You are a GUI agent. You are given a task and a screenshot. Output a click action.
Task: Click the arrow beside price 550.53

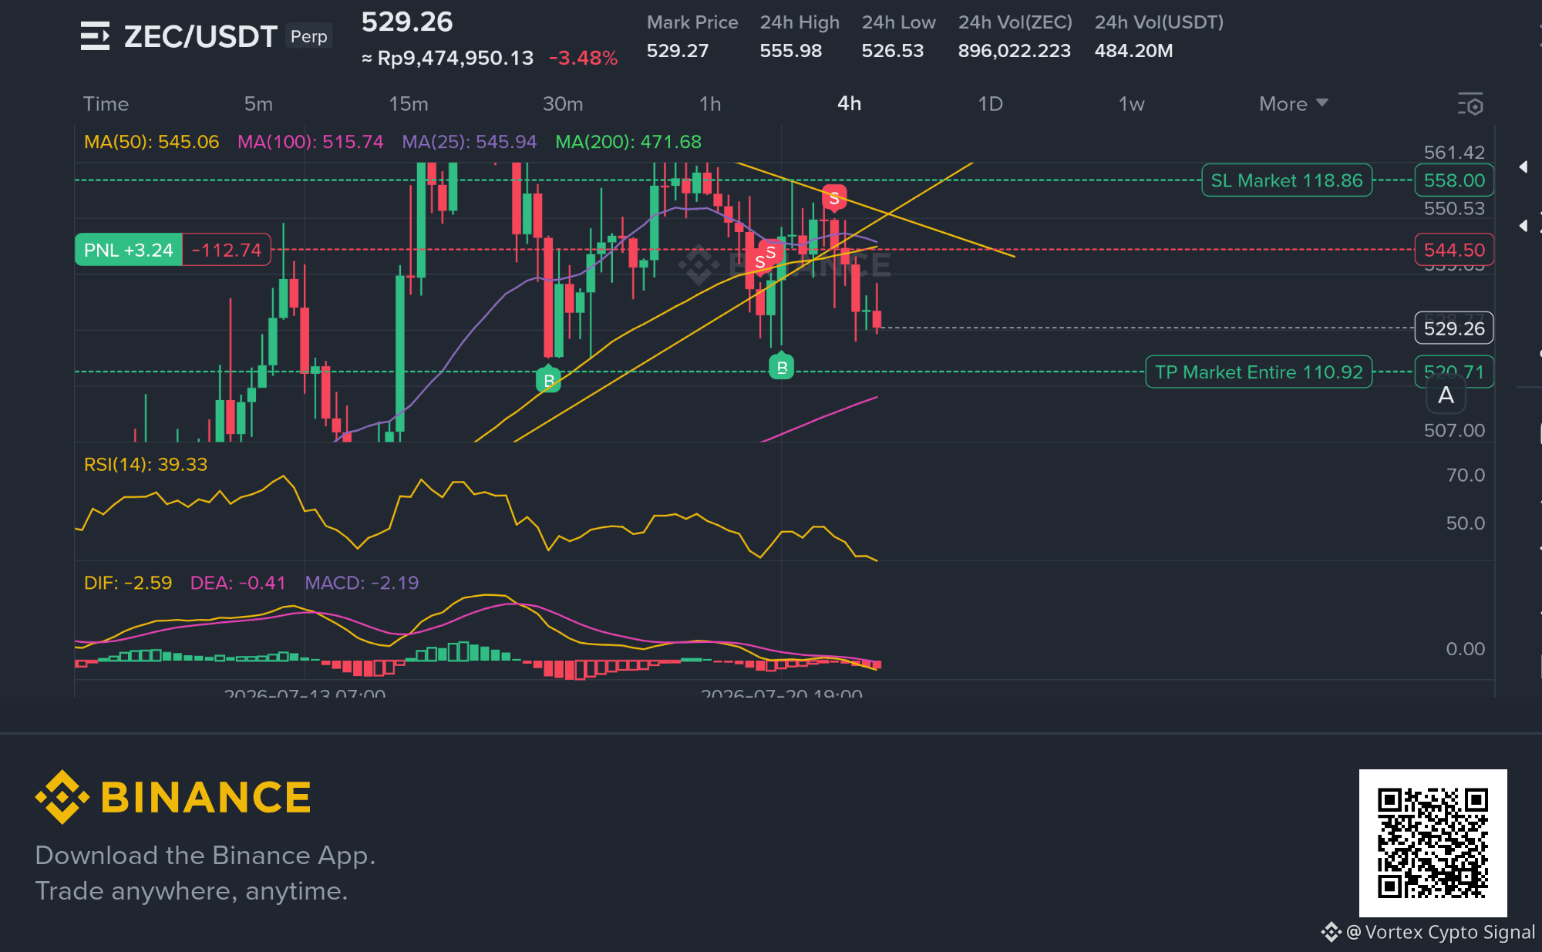click(x=1523, y=225)
